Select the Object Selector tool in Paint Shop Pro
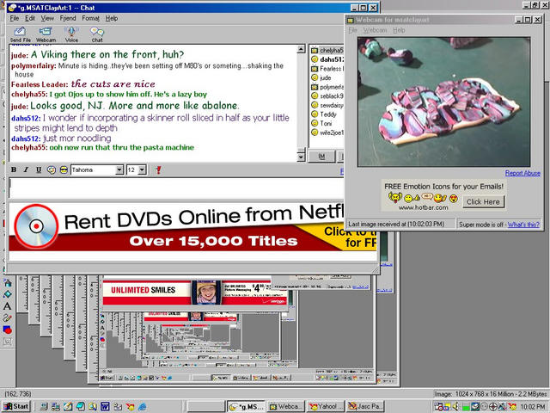 point(7,341)
